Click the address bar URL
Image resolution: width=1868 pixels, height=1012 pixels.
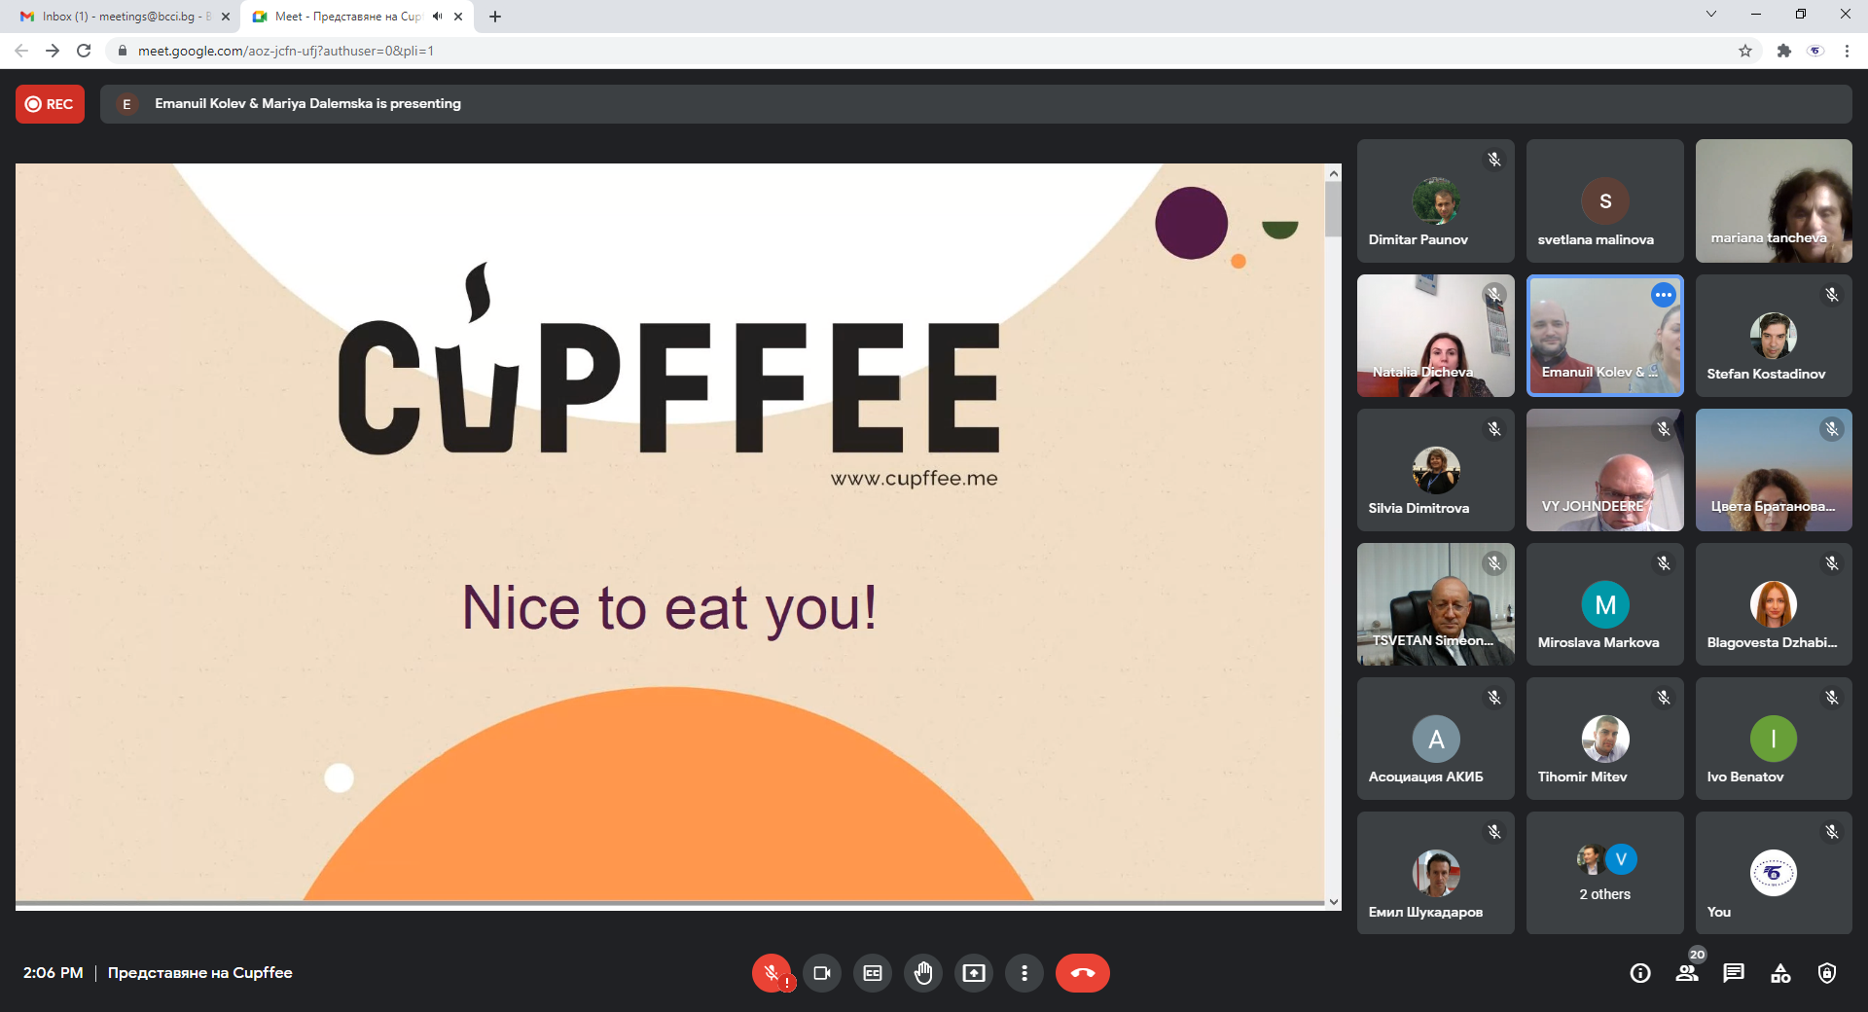coord(286,51)
